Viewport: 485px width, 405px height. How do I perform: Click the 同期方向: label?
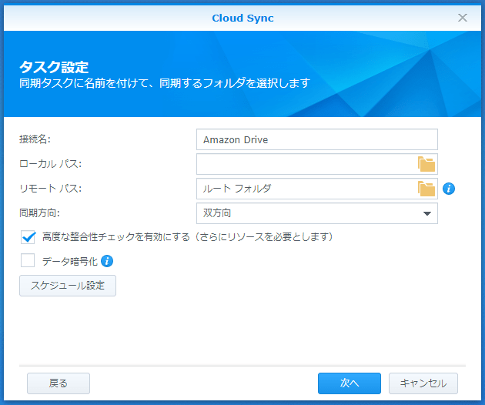(x=39, y=213)
